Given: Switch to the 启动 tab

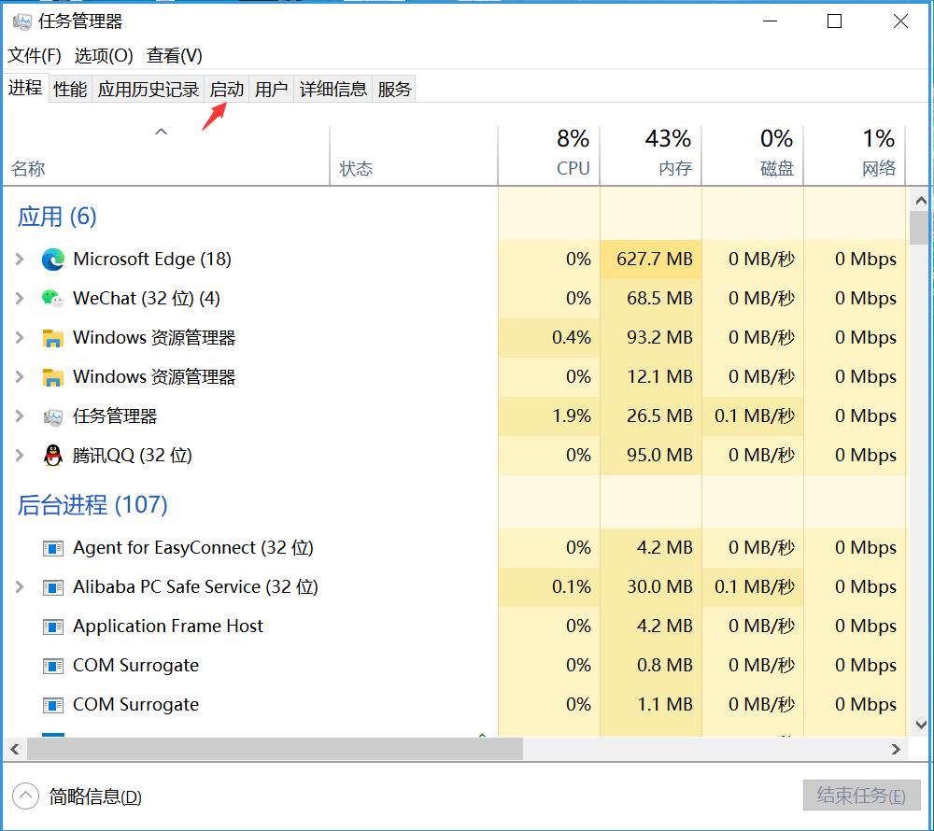Looking at the screenshot, I should tap(225, 89).
